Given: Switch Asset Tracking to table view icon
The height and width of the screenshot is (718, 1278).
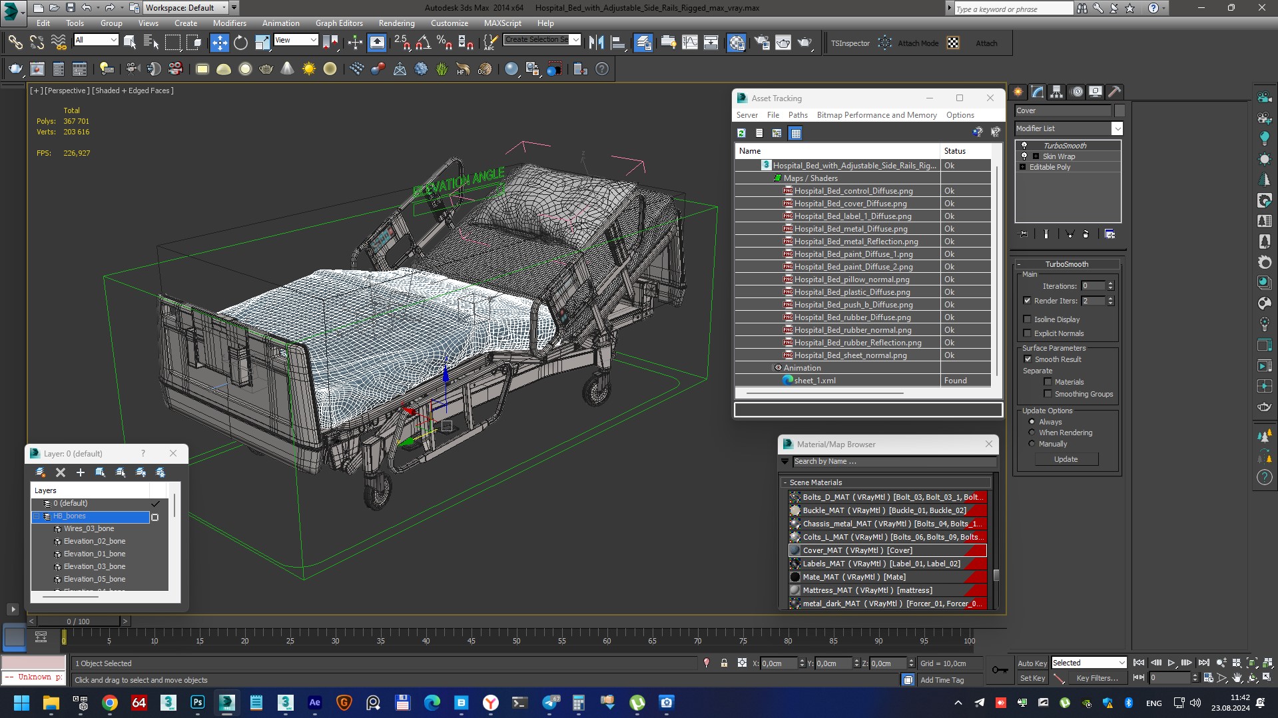Looking at the screenshot, I should [x=795, y=133].
